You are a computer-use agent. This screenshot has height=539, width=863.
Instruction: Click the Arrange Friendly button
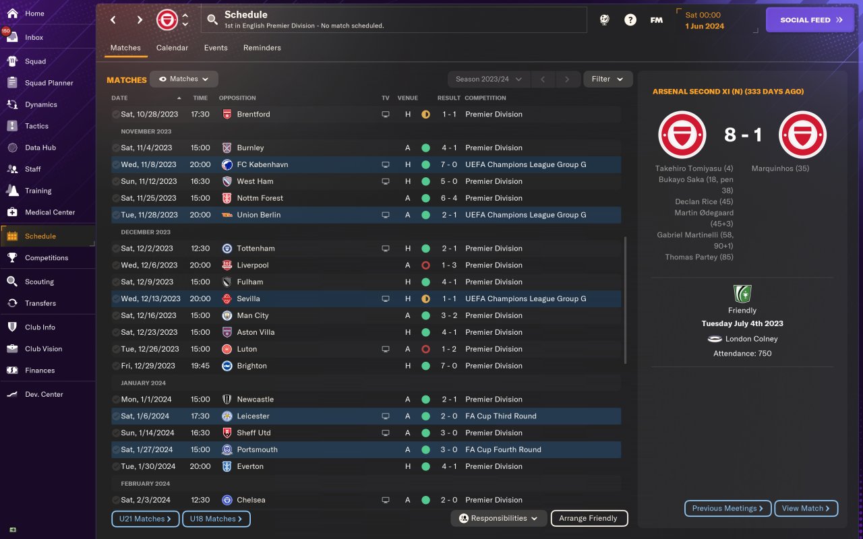click(589, 519)
